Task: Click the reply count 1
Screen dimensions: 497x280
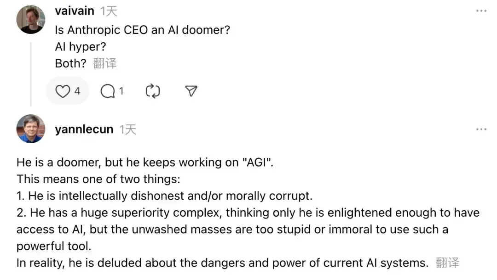Action: pos(121,91)
